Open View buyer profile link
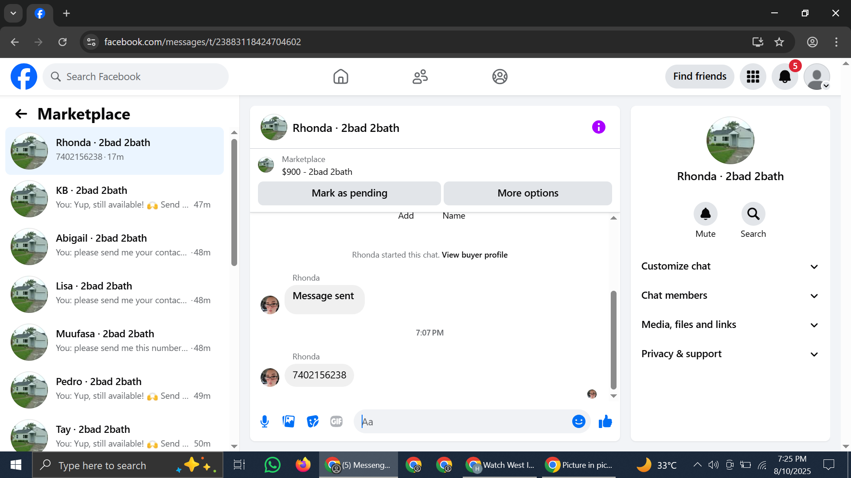 (x=474, y=255)
